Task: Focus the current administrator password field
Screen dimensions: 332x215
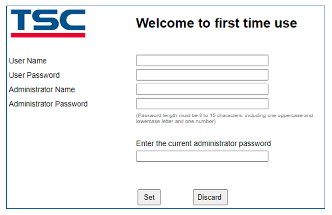Action: [202, 156]
